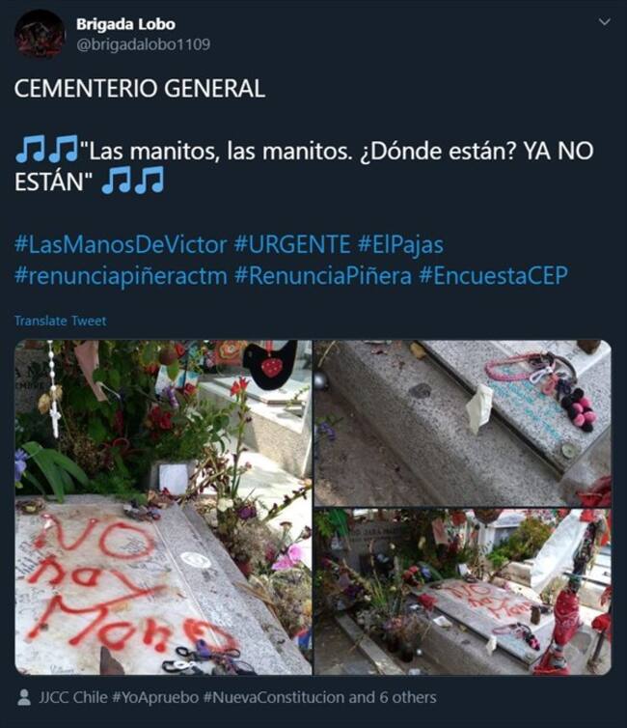This screenshot has width=627, height=728.
Task: Open the tagged accounts list, JJCC Chile
Action: (72, 697)
